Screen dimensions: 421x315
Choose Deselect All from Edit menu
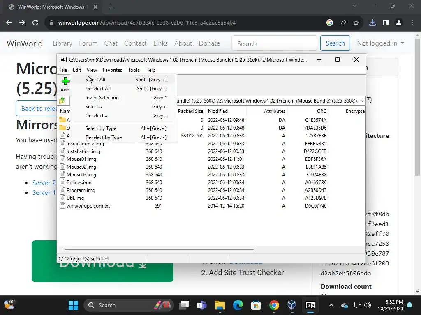coord(124,89)
